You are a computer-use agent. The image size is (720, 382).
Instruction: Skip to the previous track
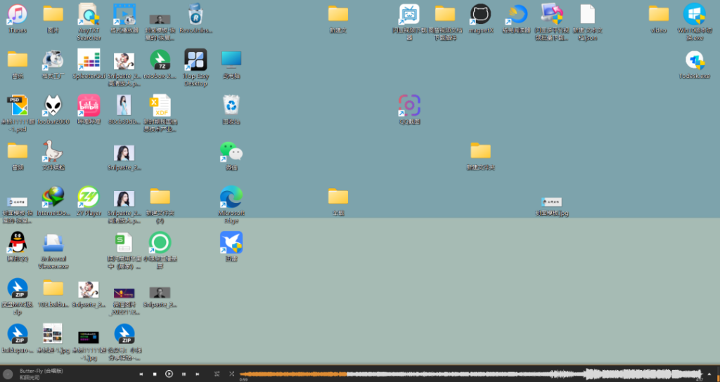(x=141, y=374)
